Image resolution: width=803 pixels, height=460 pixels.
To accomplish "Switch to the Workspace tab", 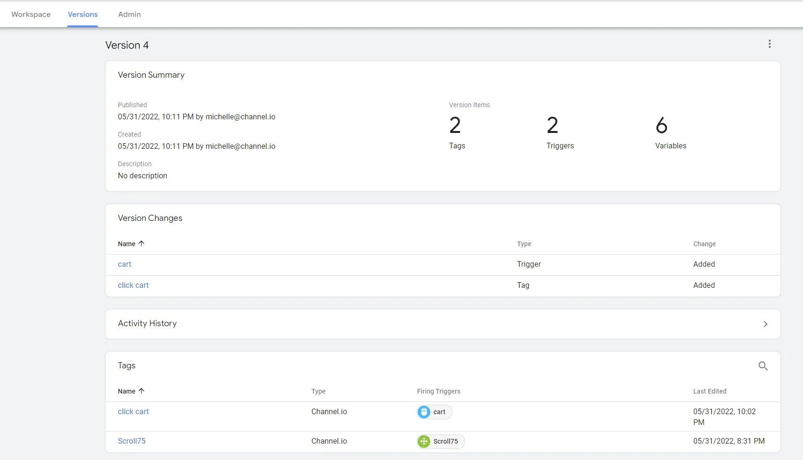I will point(31,15).
